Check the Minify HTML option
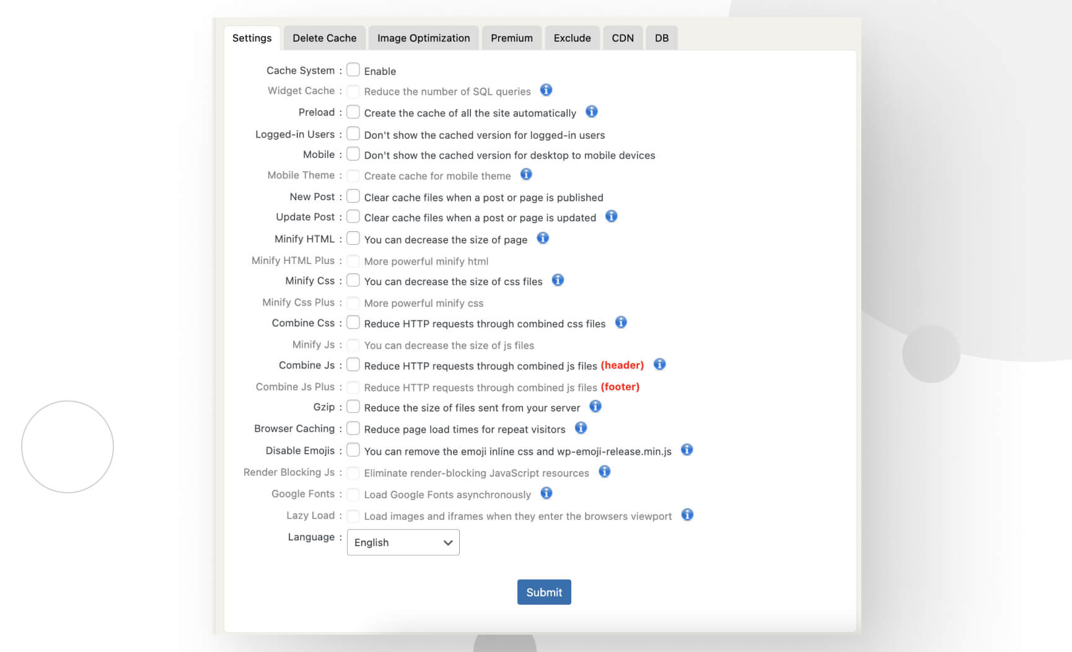This screenshot has width=1072, height=652. tap(353, 238)
